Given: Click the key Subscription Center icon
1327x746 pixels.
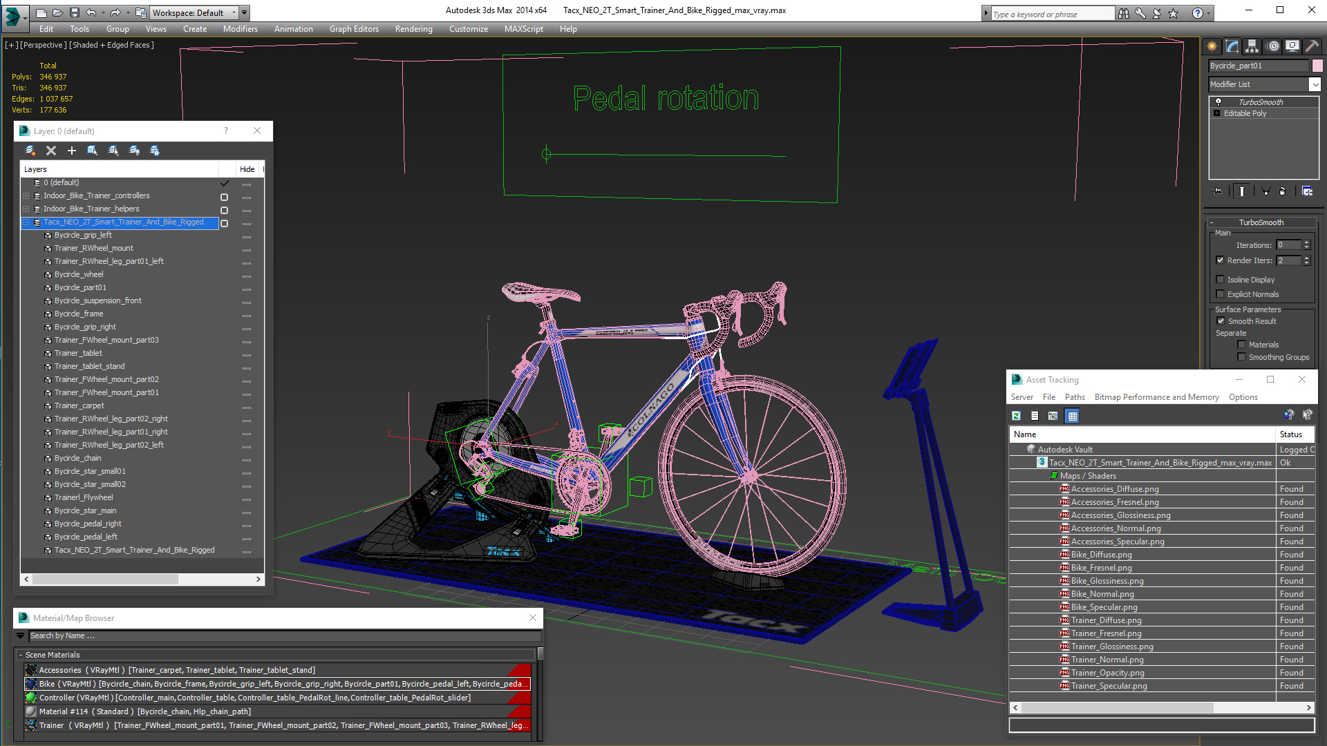Looking at the screenshot, I should click(1140, 13).
